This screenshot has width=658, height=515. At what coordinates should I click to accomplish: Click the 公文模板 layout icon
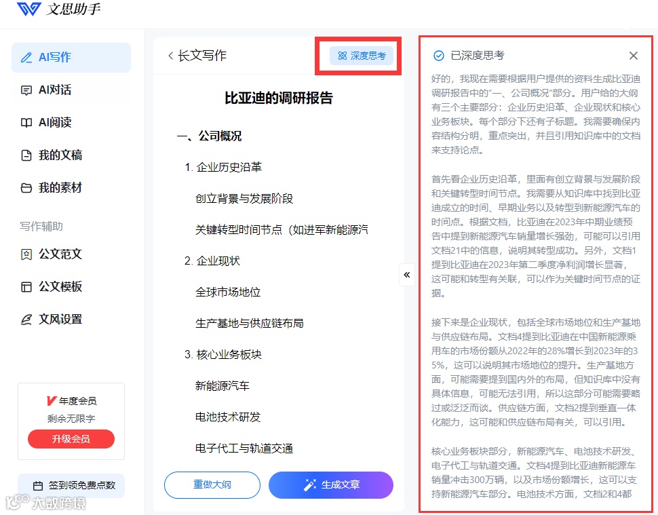[x=26, y=287]
